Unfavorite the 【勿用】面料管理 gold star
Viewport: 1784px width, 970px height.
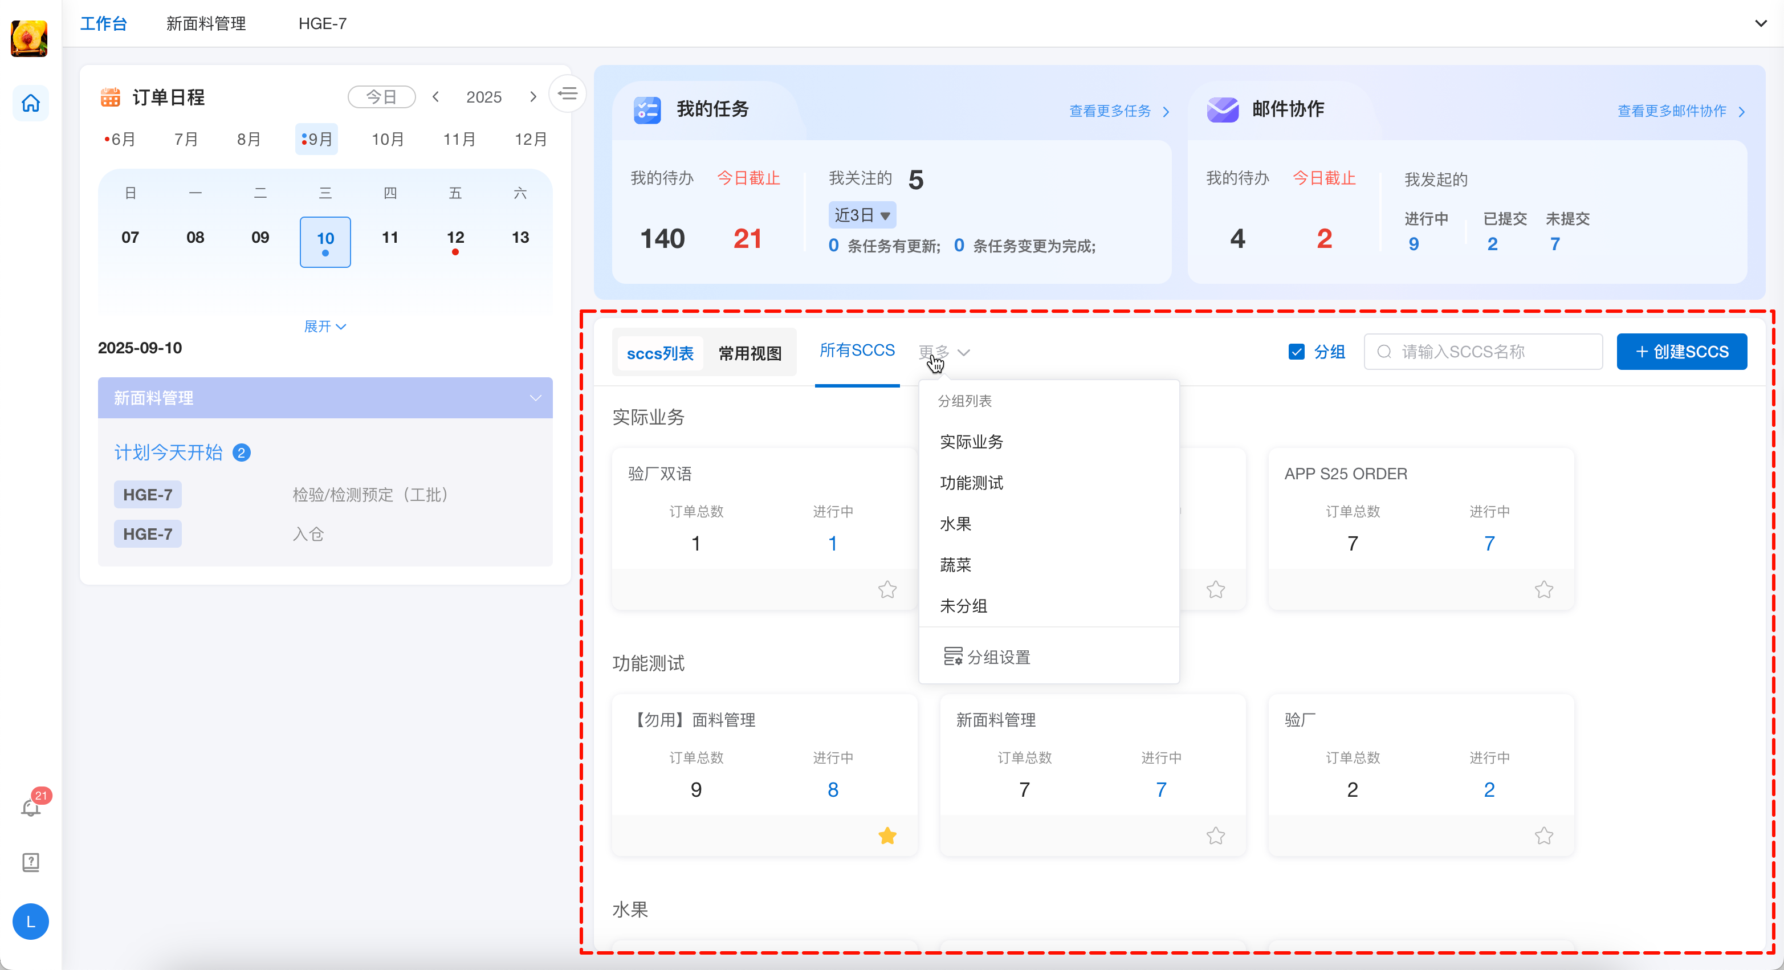pyautogui.click(x=887, y=835)
